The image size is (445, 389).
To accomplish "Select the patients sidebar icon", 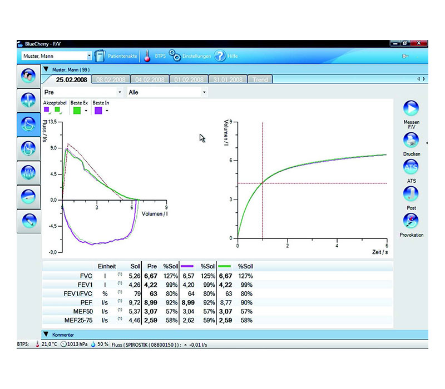I will 28,76.
